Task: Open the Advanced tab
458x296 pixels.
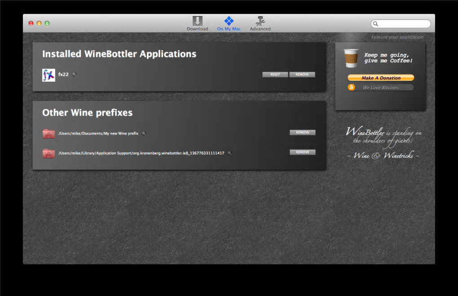Action: pos(260,24)
